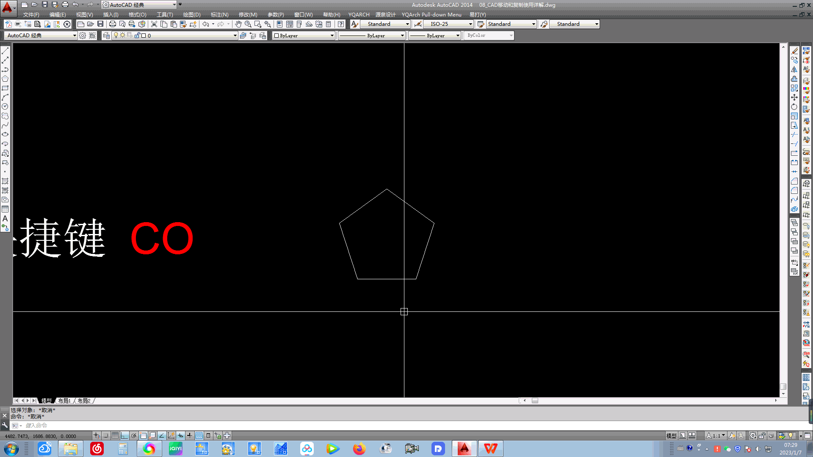The height and width of the screenshot is (457, 813).
Task: Switch to the 布局2 layout tab
Action: tap(84, 401)
